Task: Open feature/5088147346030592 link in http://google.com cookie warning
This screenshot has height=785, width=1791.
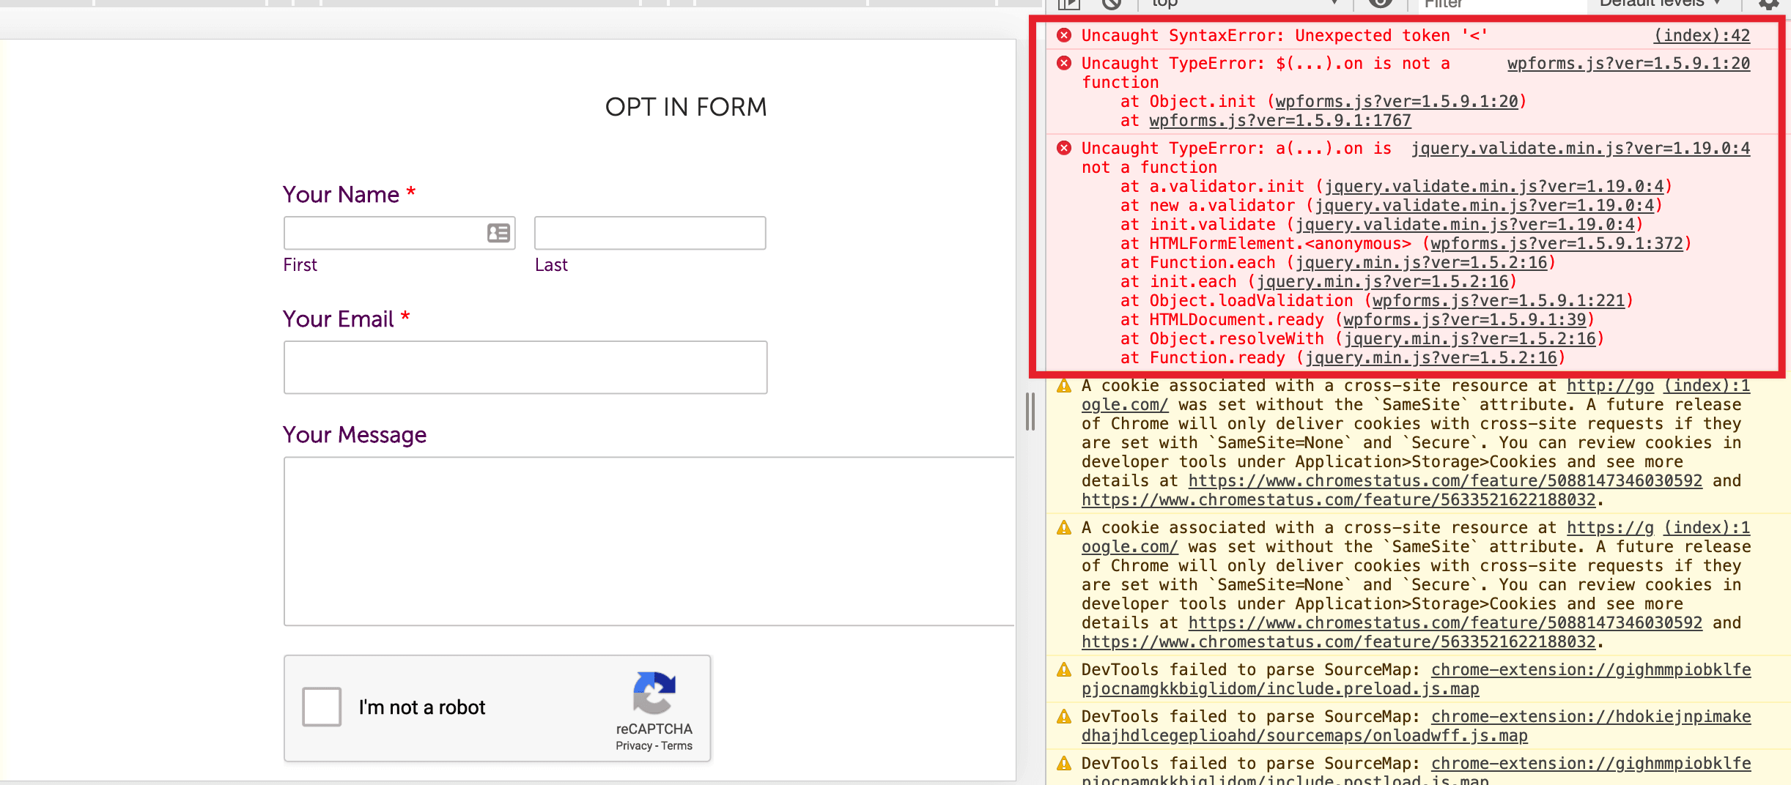Action: pyautogui.click(x=1445, y=480)
